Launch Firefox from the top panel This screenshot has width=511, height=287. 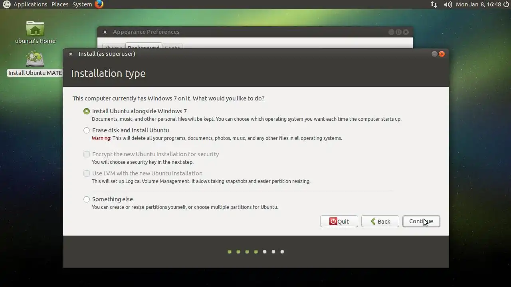click(99, 4)
